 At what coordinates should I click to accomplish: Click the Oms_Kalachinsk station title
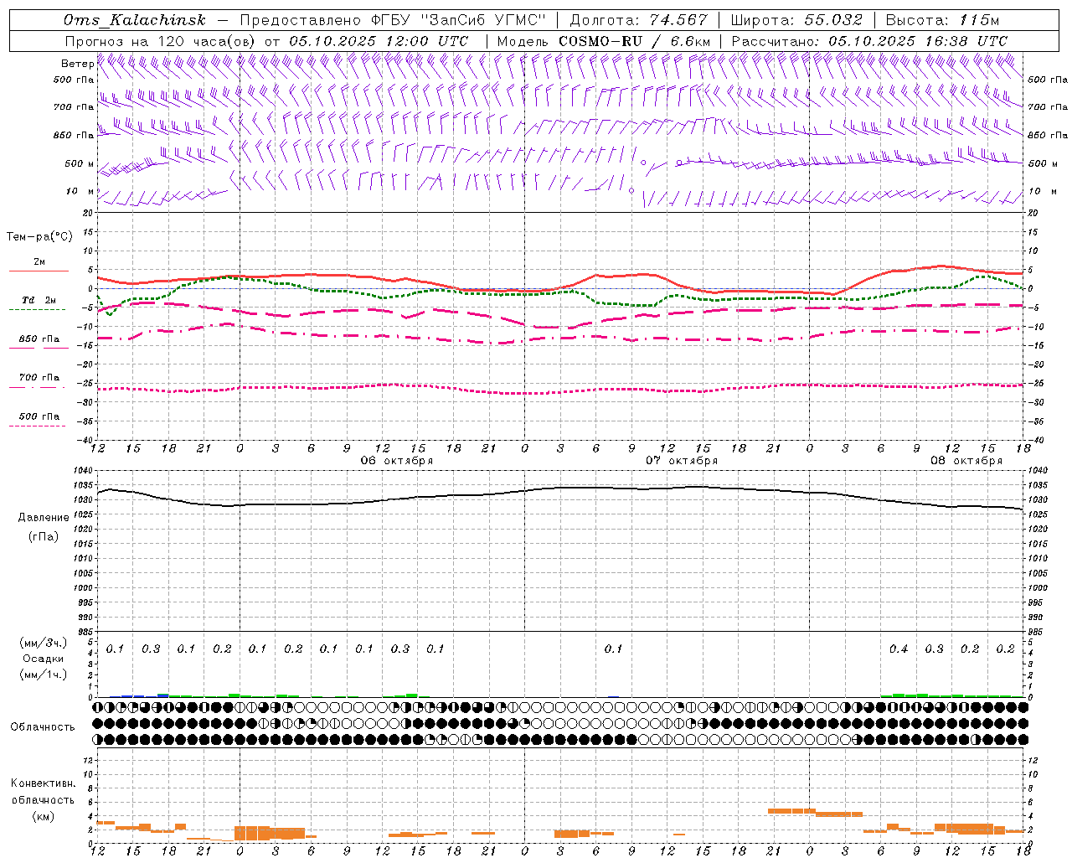tap(134, 20)
